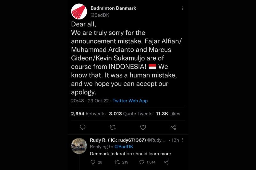Open Rudy R. reply's three-dot menu
This screenshot has width=256, height=170.
click(x=182, y=140)
